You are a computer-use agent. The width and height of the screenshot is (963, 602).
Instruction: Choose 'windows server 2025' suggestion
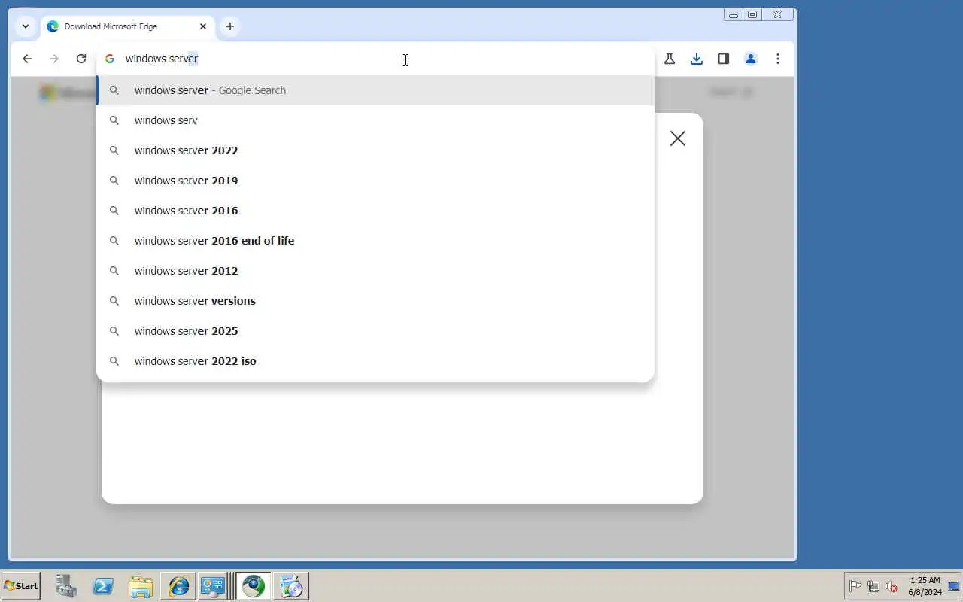tap(375, 331)
